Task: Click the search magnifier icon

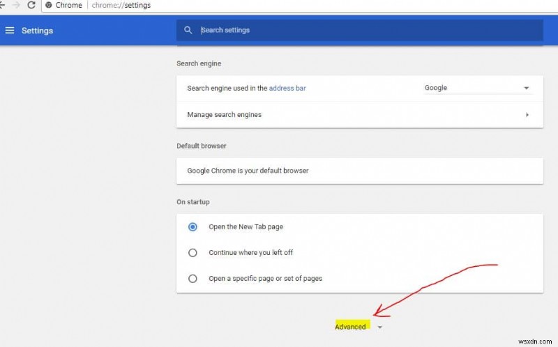Action: pyautogui.click(x=188, y=30)
